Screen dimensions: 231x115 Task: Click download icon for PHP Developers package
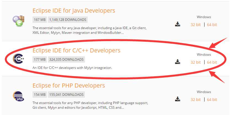[x=178, y=99]
